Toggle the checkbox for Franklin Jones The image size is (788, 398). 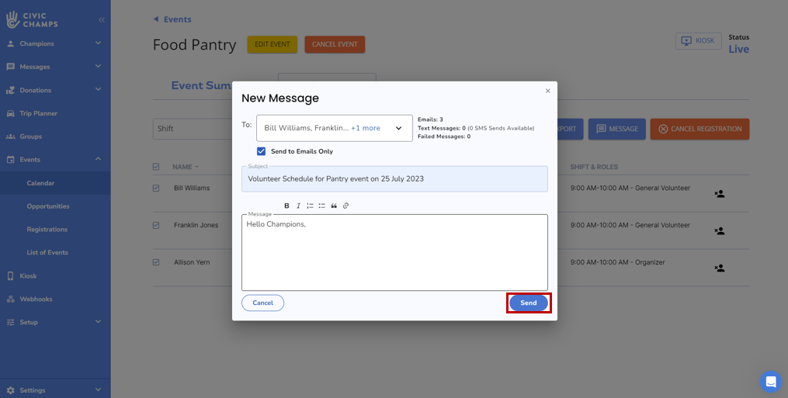(156, 226)
